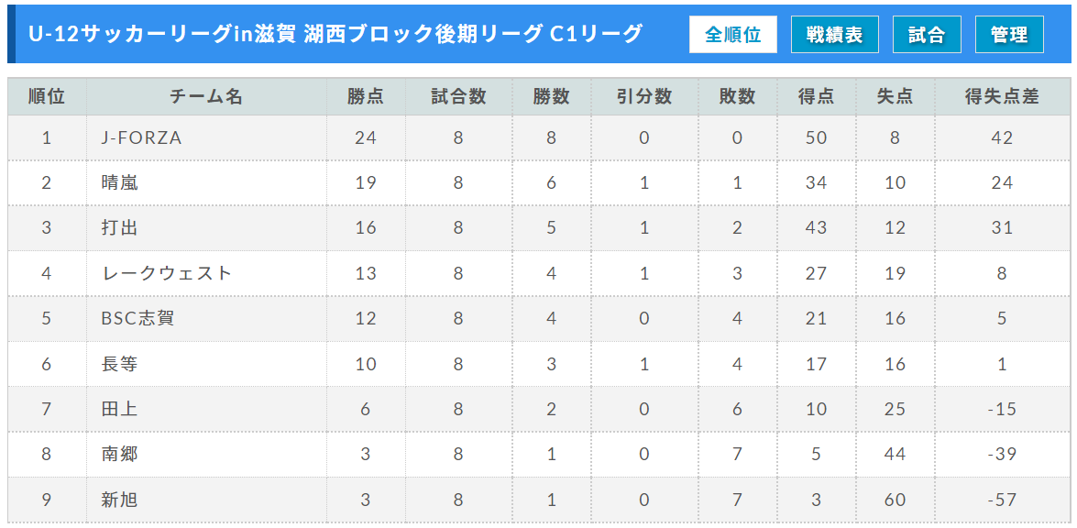Click the チーム名 column header
The image size is (1077, 528).
click(x=207, y=97)
